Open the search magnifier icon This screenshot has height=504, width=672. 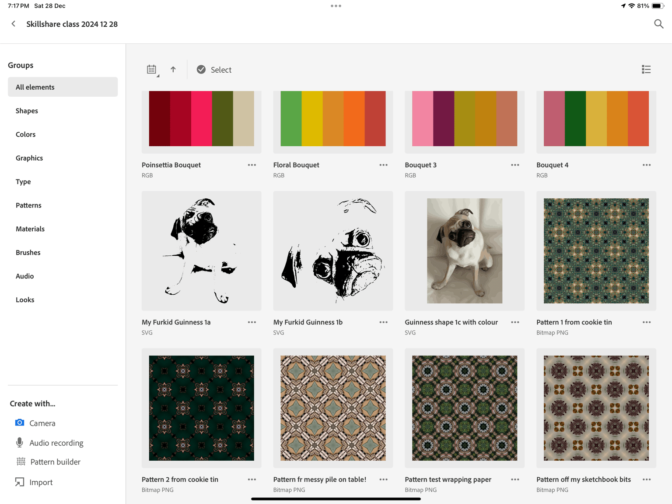click(x=658, y=24)
